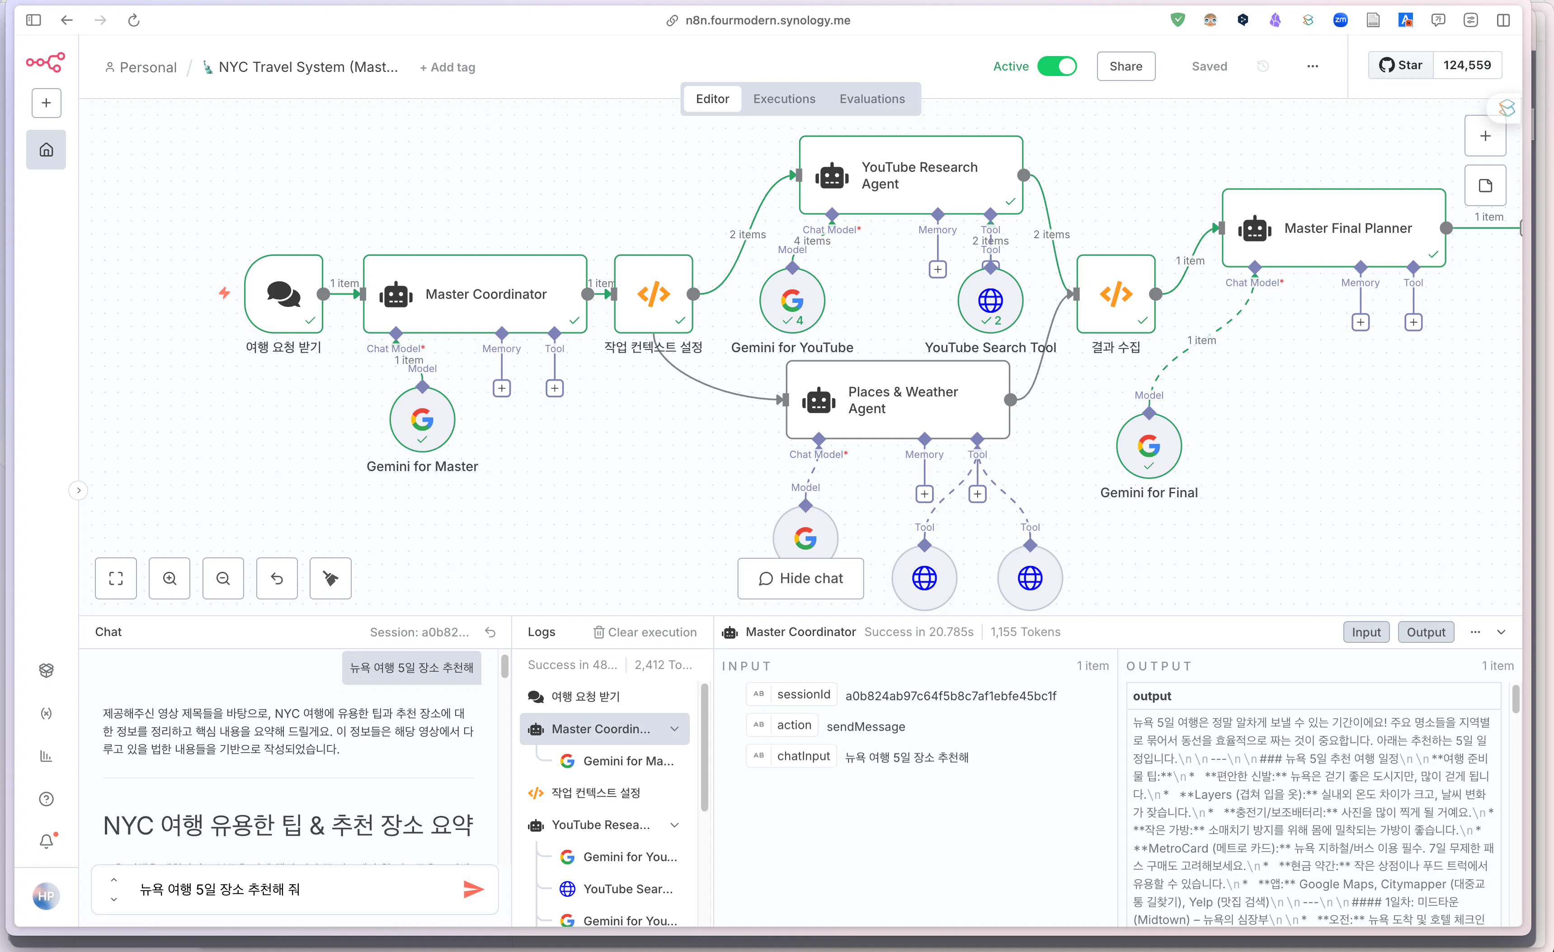
Task: Click the Add tag link
Action: tap(447, 67)
